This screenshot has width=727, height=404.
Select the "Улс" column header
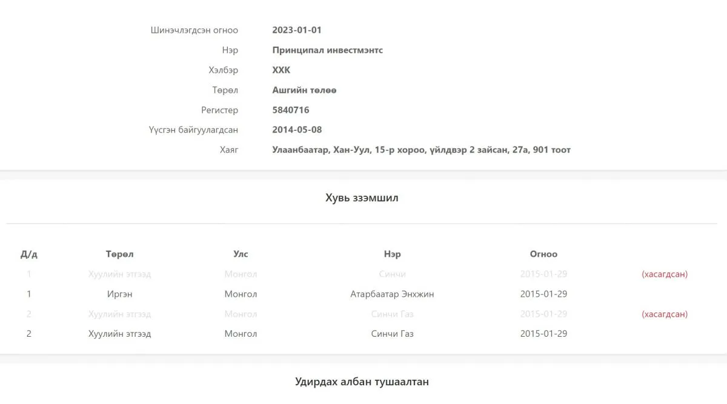click(241, 254)
